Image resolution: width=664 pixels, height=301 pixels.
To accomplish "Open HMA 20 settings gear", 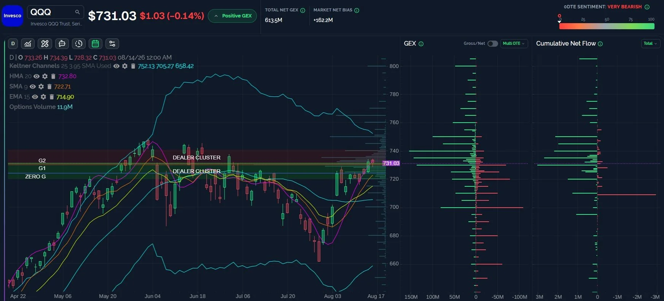I will point(45,76).
